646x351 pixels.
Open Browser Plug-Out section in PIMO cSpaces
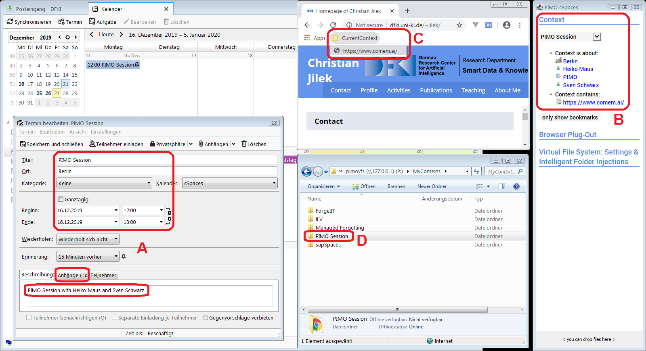coord(568,135)
